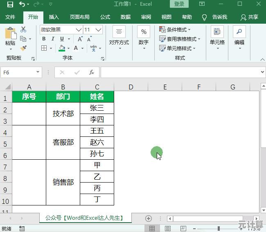266x232 pixels.
Task: Expand the font size dropdown
Action: [99, 30]
